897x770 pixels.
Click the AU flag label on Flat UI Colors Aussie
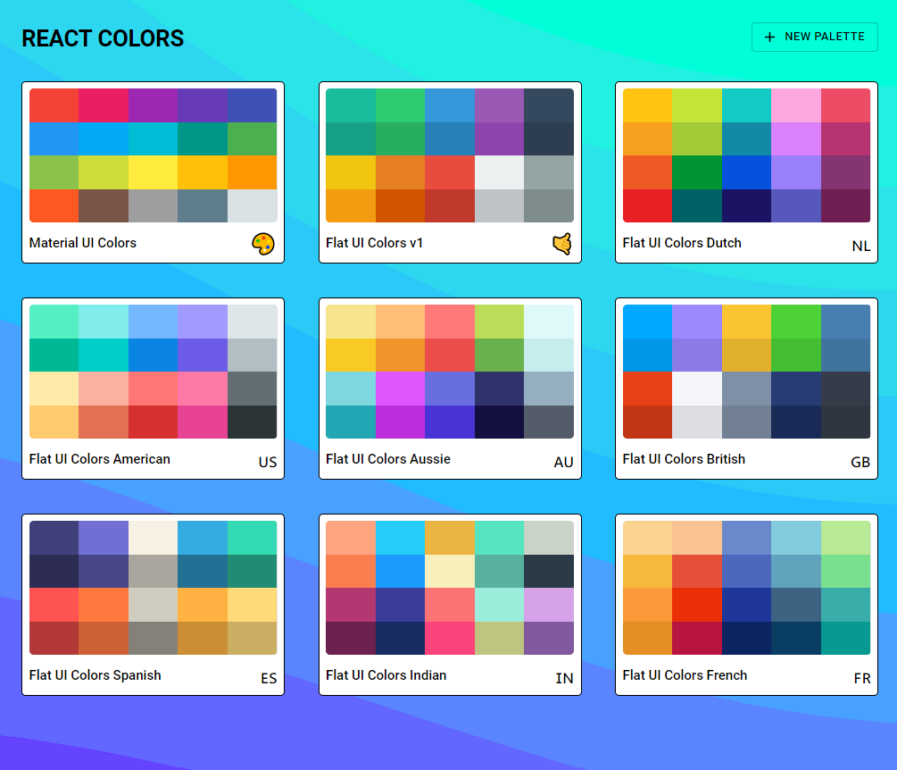point(563,463)
